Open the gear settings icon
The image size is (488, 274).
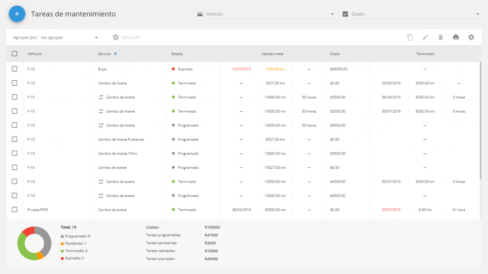point(471,37)
